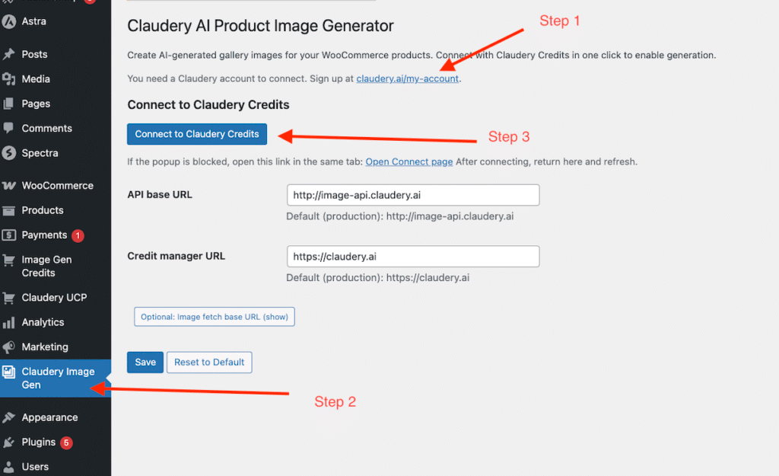Viewport: 779px width, 476px height.
Task: Click the Pages icon in sidebar
Action: click(x=9, y=104)
